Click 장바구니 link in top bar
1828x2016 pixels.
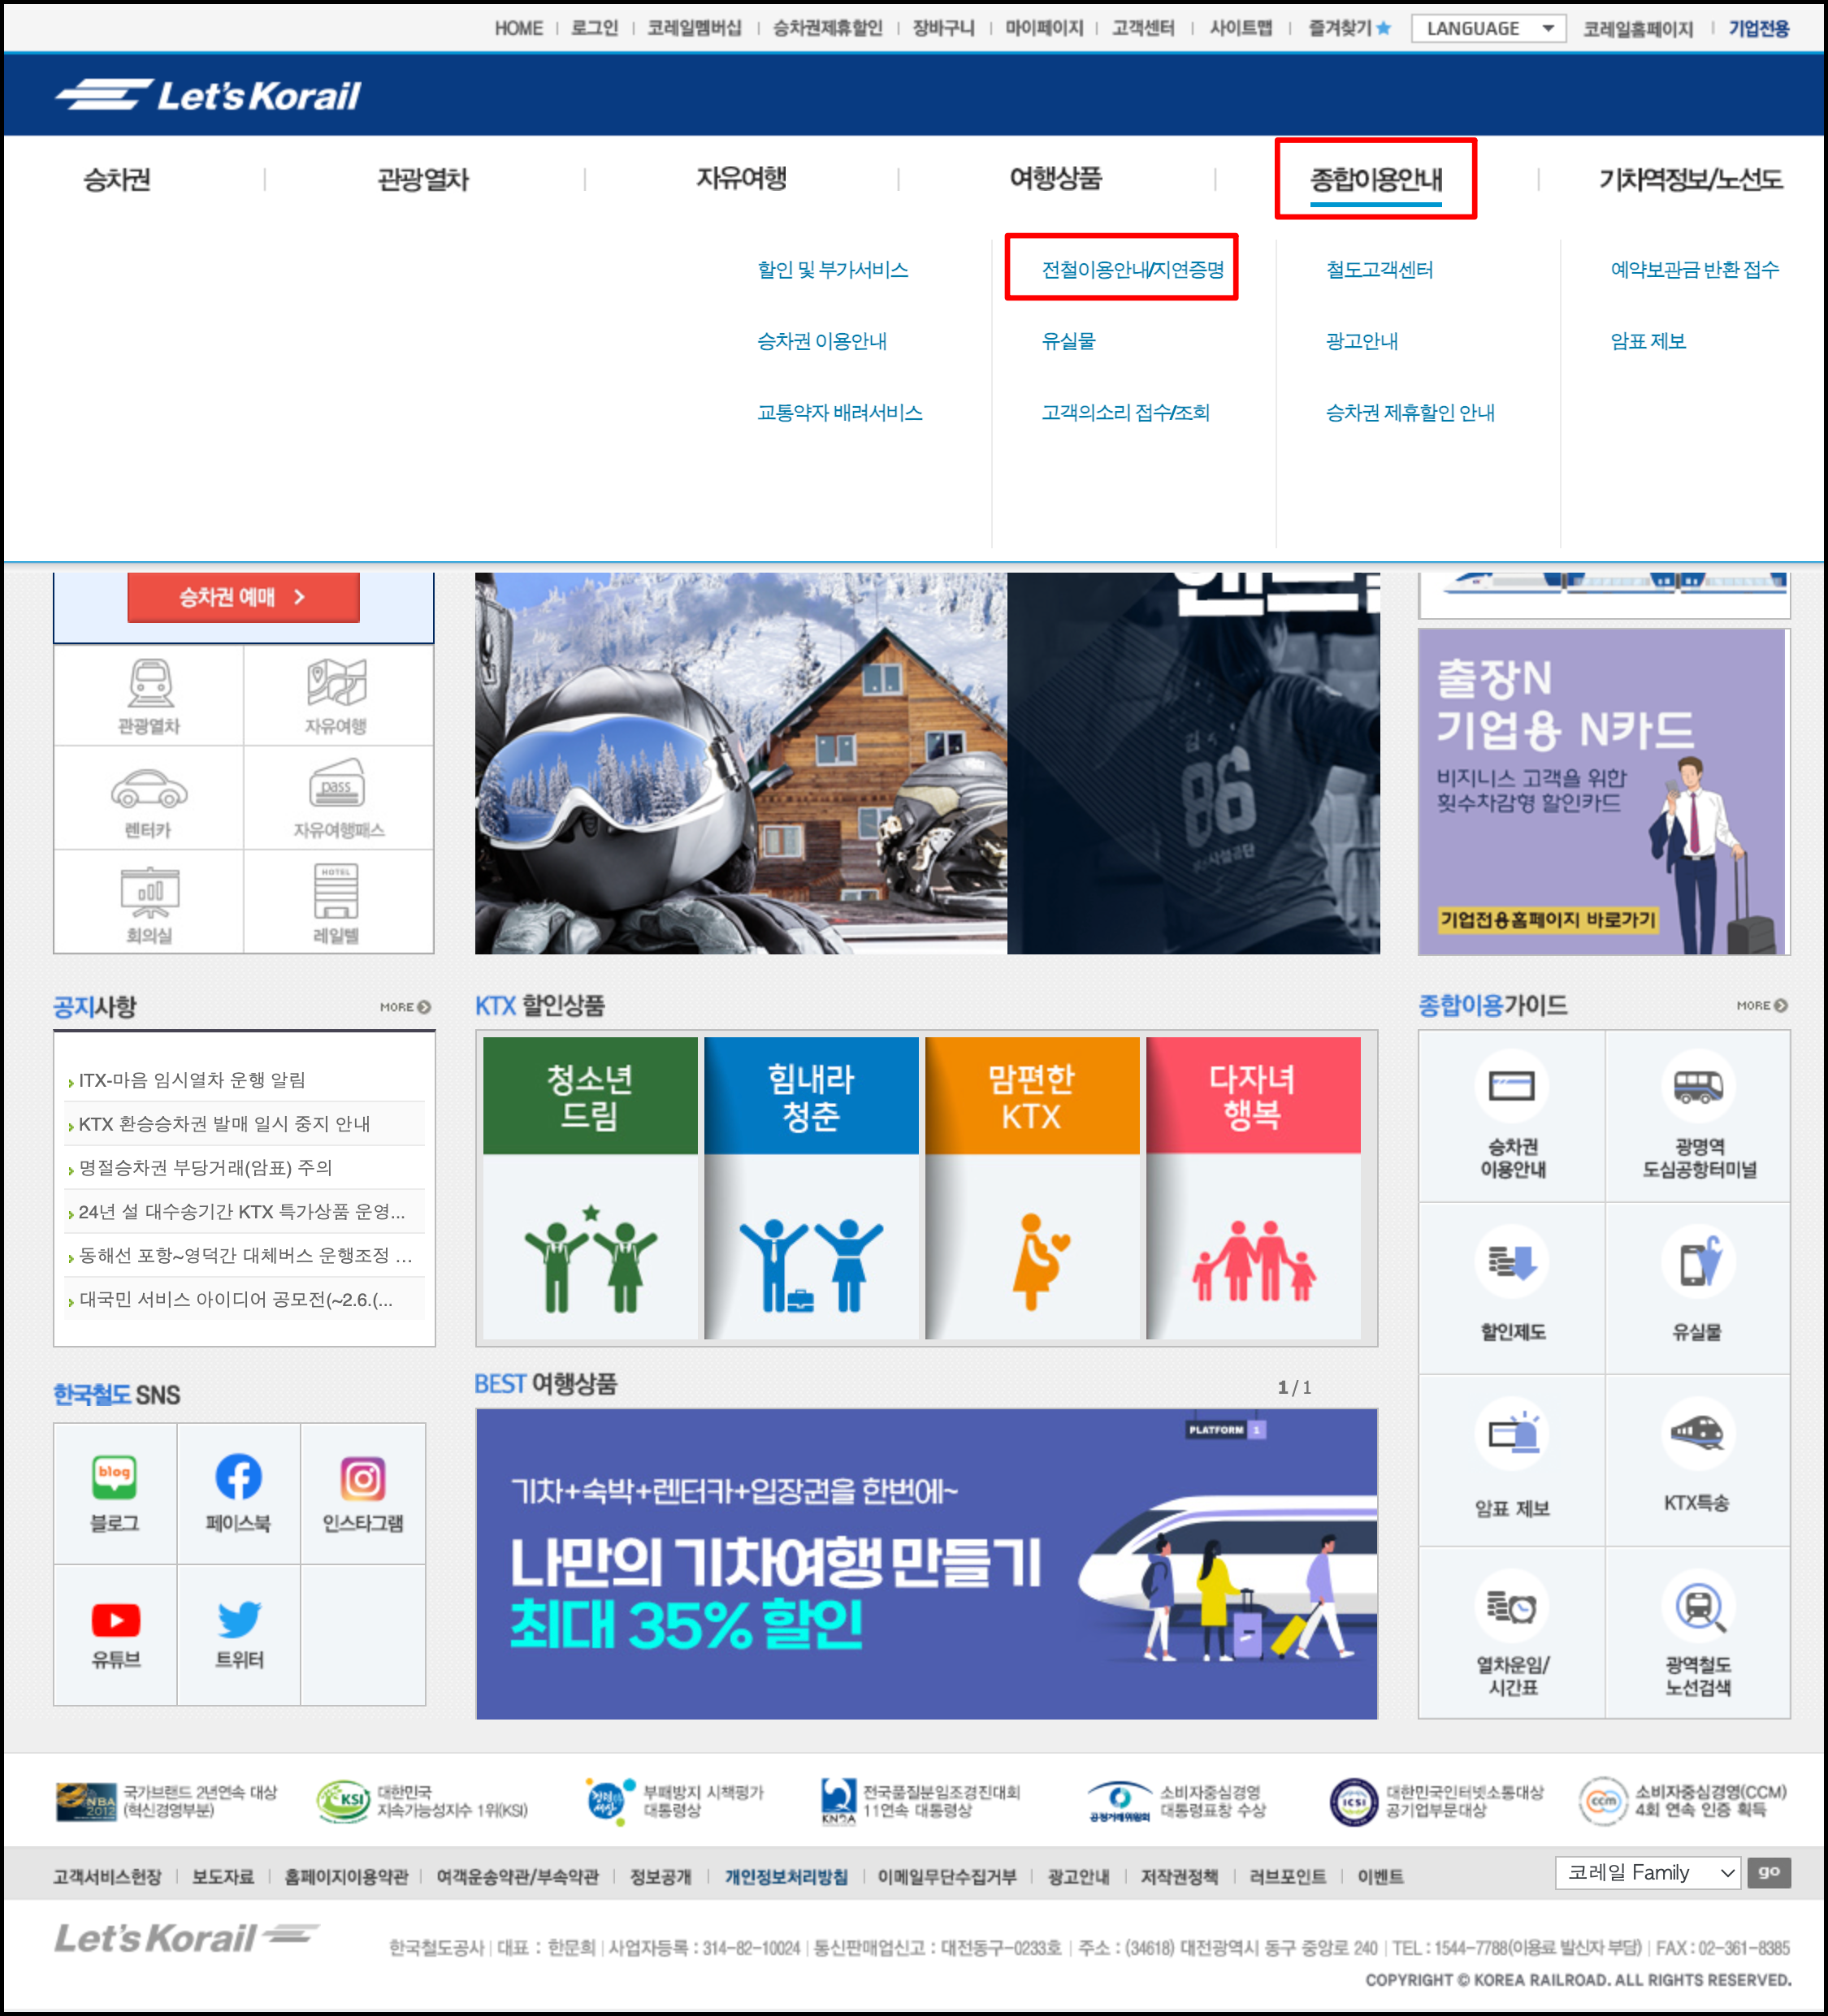943,28
